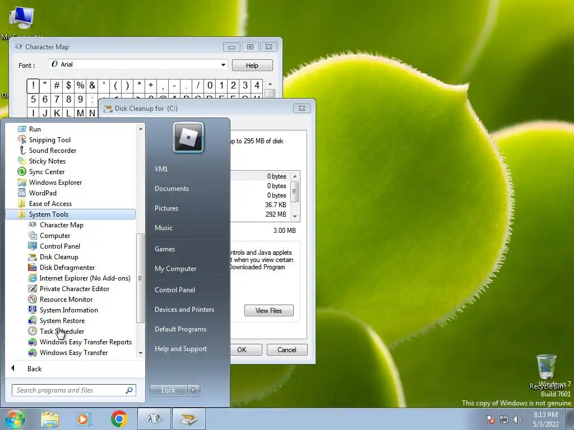Open the Sticky Notes icon

pos(22,161)
